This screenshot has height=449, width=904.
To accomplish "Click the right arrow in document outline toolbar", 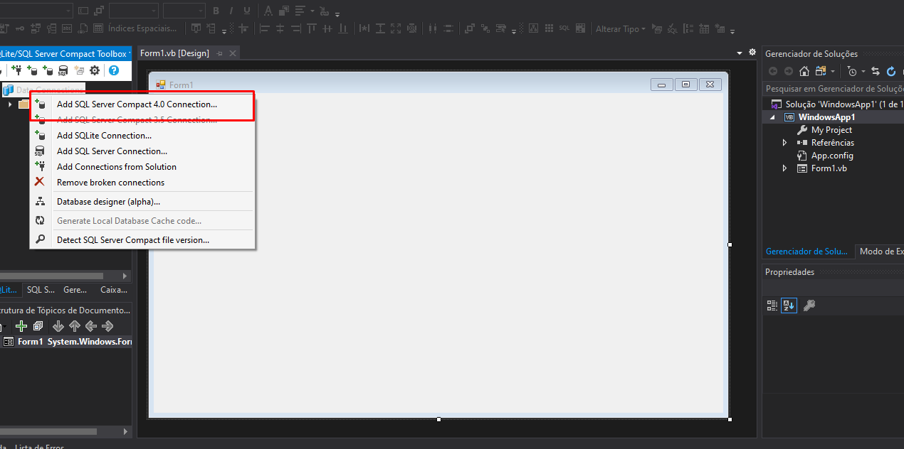I will point(107,326).
